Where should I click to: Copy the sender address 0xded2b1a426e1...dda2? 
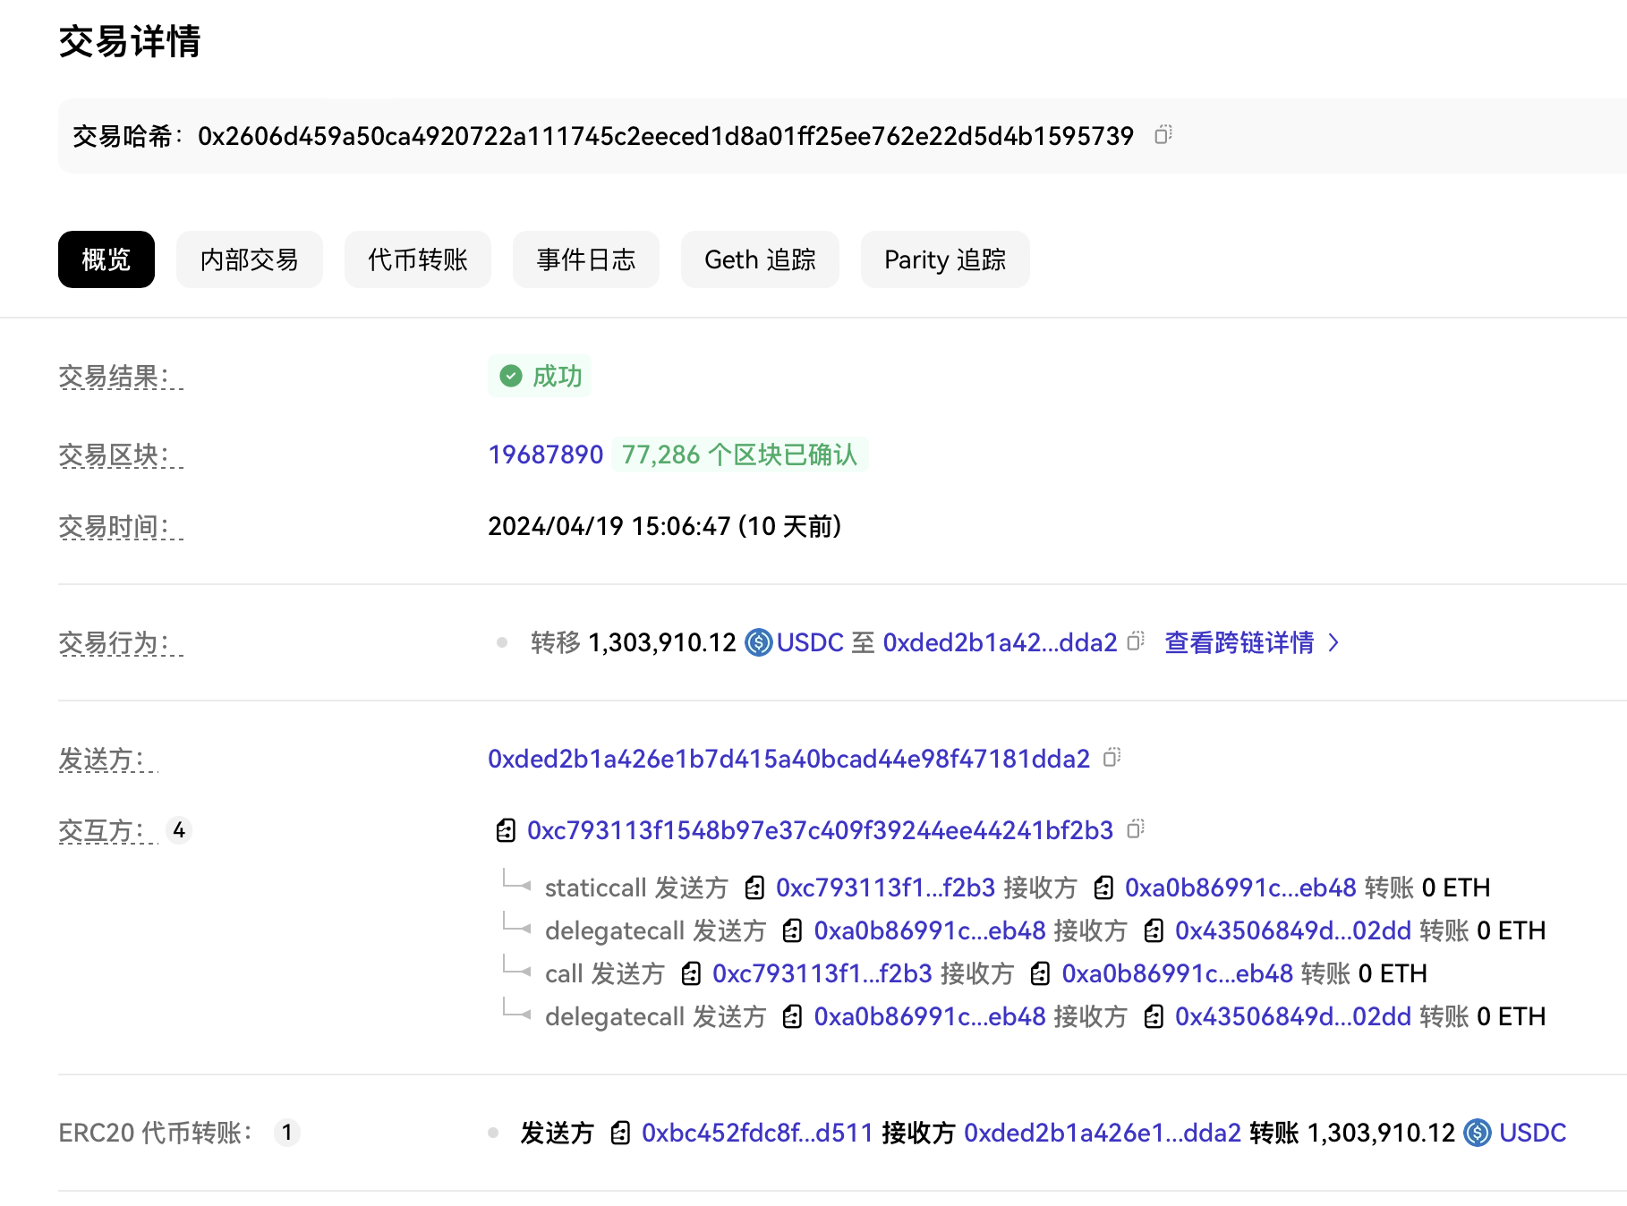[1112, 758]
